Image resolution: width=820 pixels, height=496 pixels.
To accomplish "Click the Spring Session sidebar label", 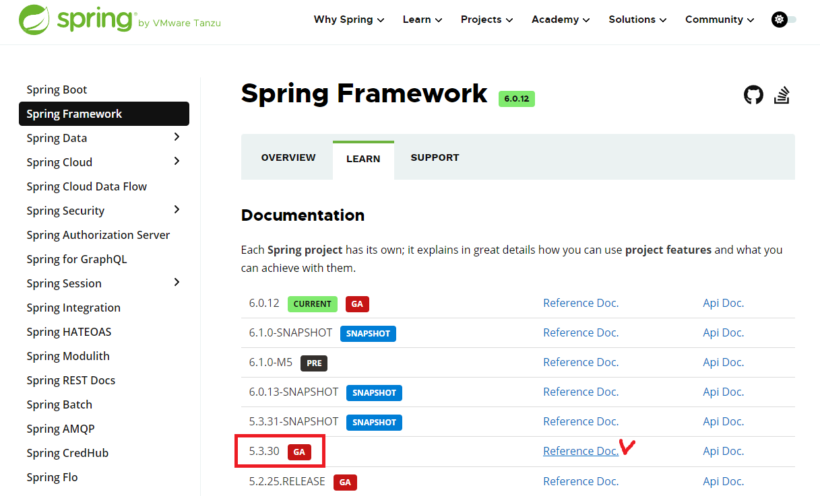I will click(x=64, y=283).
